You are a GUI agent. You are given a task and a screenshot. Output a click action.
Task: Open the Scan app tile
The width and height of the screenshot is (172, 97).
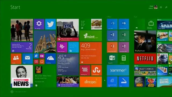(124, 82)
